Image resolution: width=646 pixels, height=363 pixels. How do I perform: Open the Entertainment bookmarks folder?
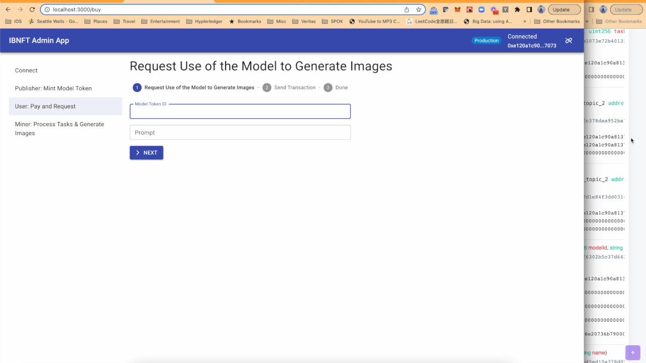tap(160, 21)
